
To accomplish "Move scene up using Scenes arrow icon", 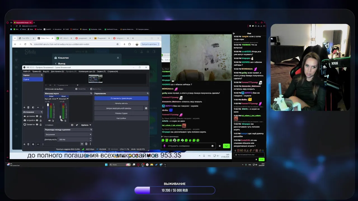I will click(x=38, y=107).
